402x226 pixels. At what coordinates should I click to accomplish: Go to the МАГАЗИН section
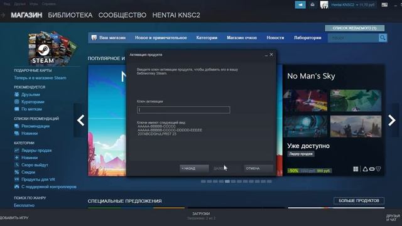coord(26,15)
